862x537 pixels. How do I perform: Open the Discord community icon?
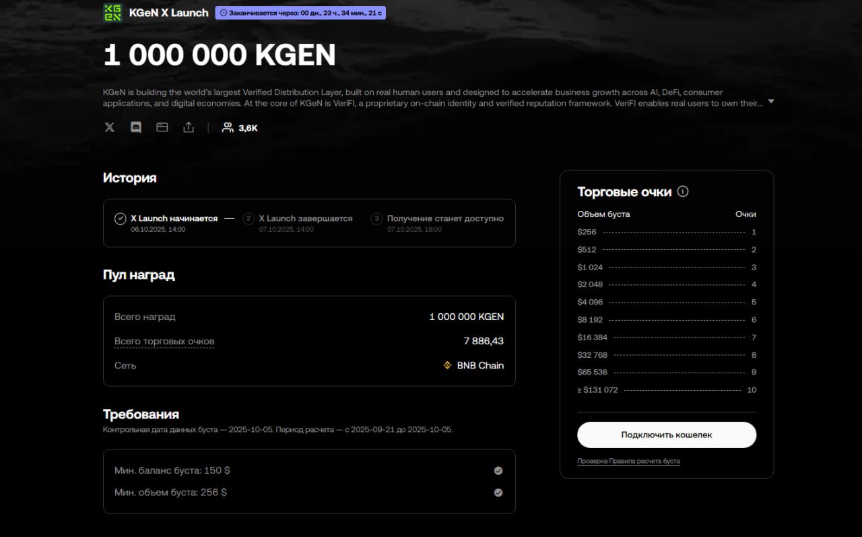136,127
